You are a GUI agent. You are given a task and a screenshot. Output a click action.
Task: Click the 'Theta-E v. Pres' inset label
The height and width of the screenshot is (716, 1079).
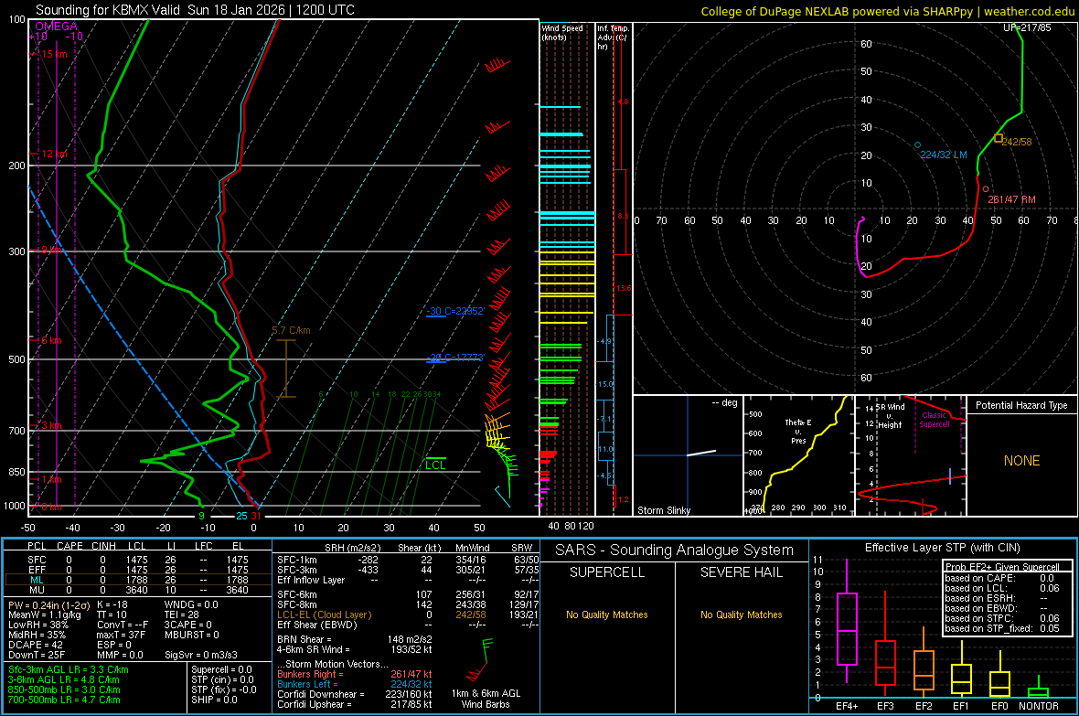798,432
